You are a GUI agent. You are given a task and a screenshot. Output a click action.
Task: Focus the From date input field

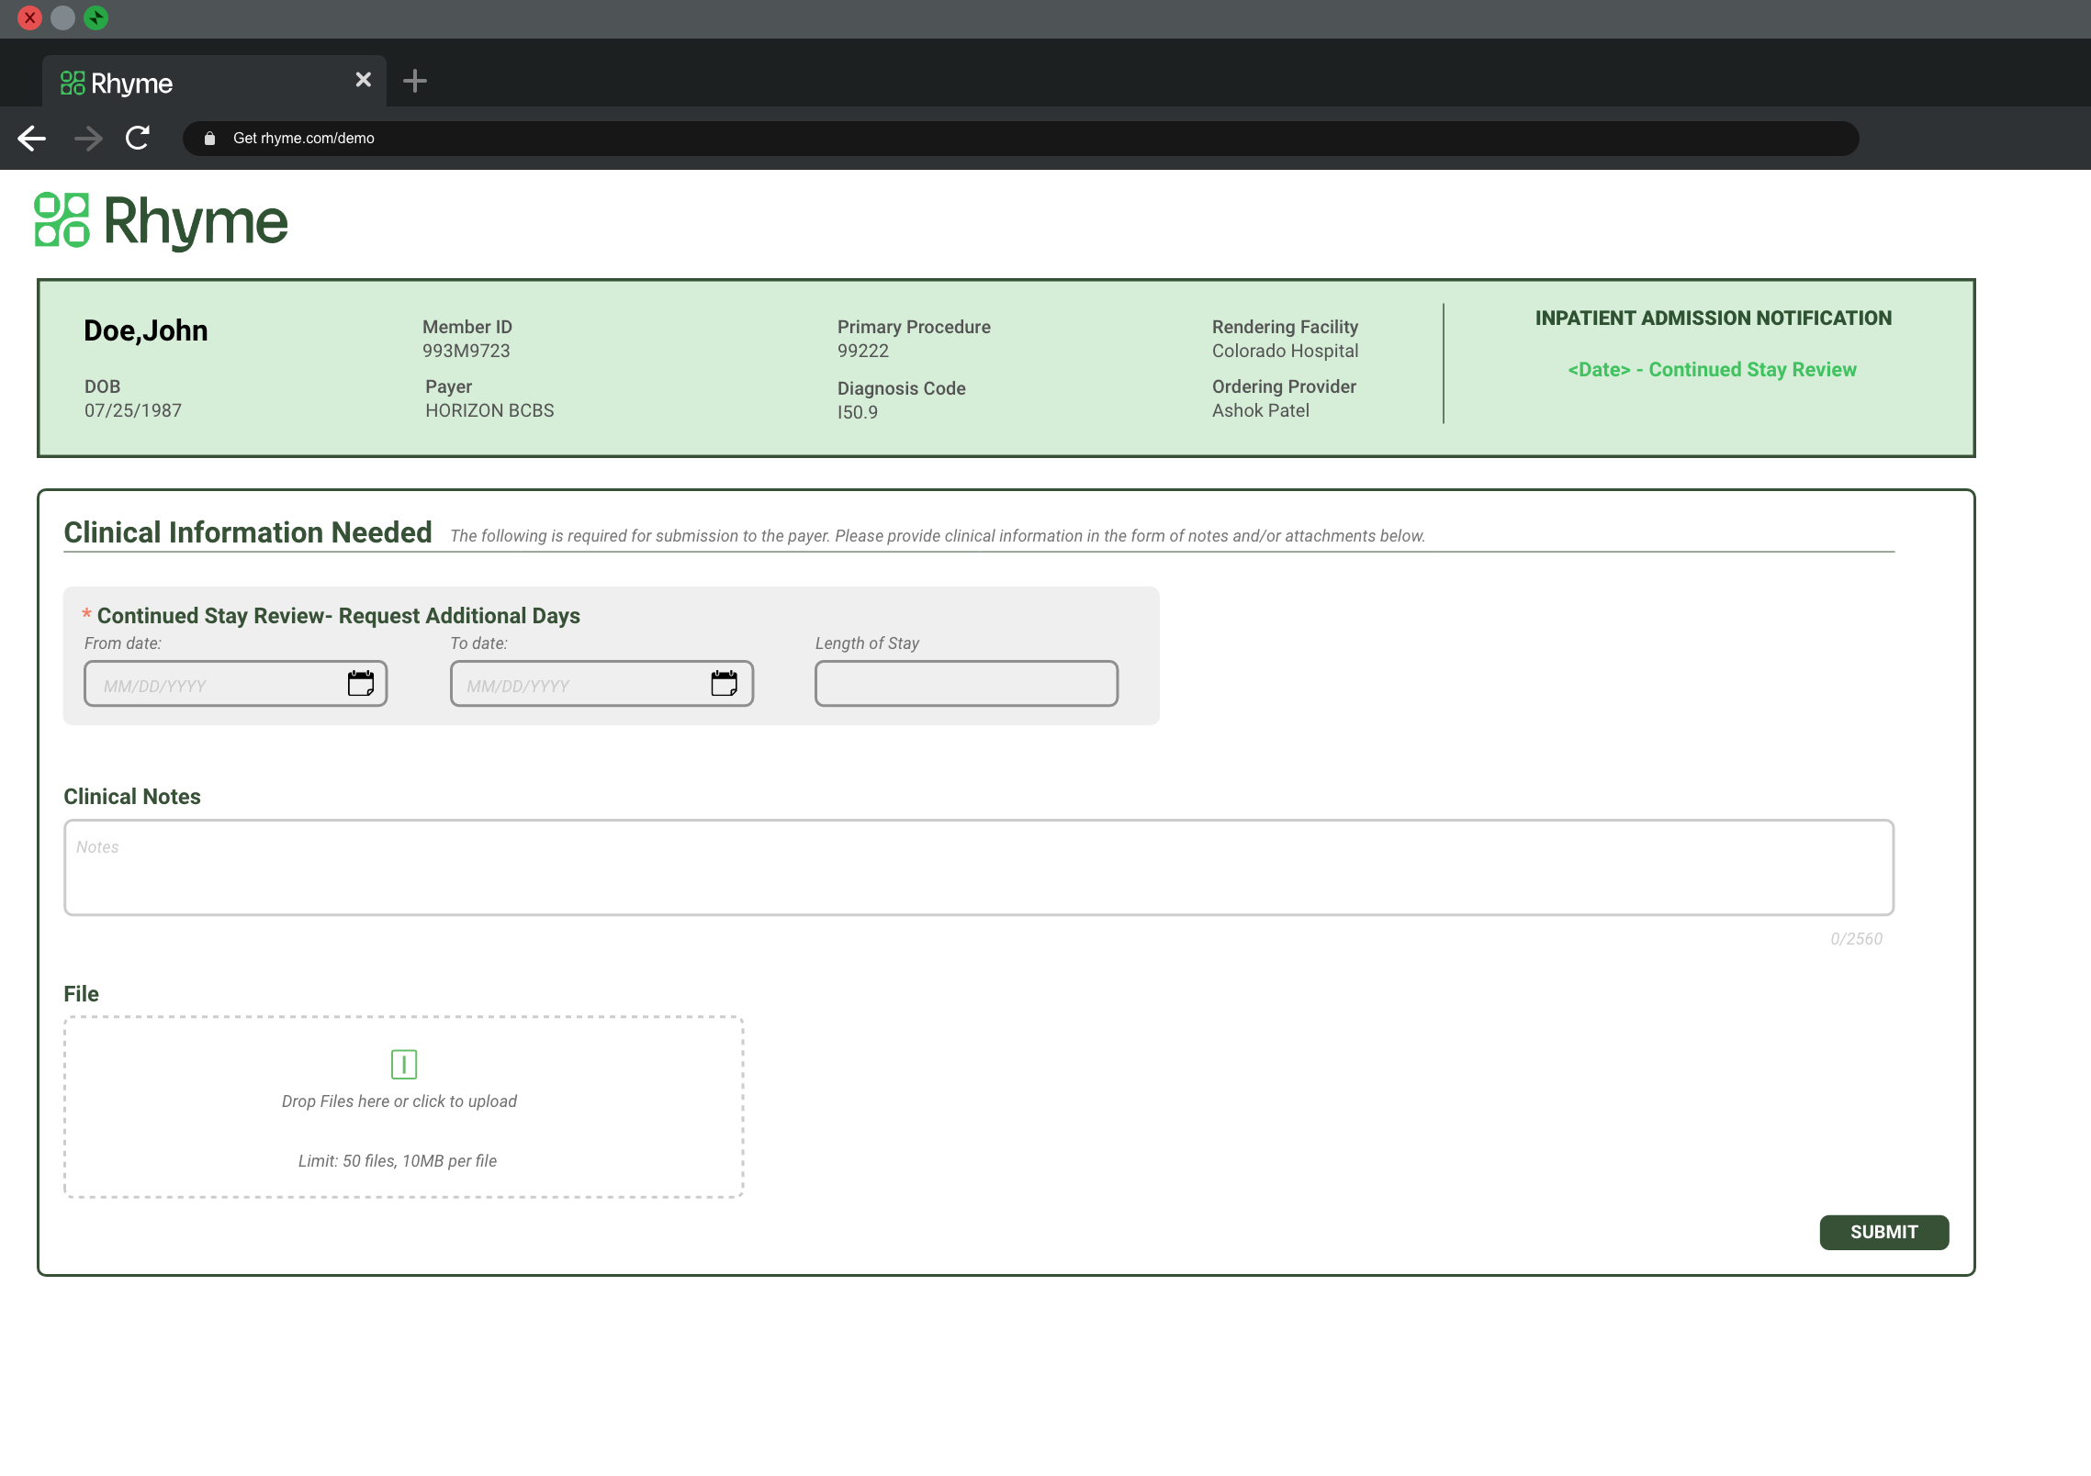click(x=216, y=685)
